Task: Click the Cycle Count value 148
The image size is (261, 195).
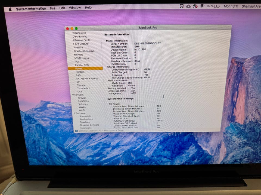Action: (129, 83)
